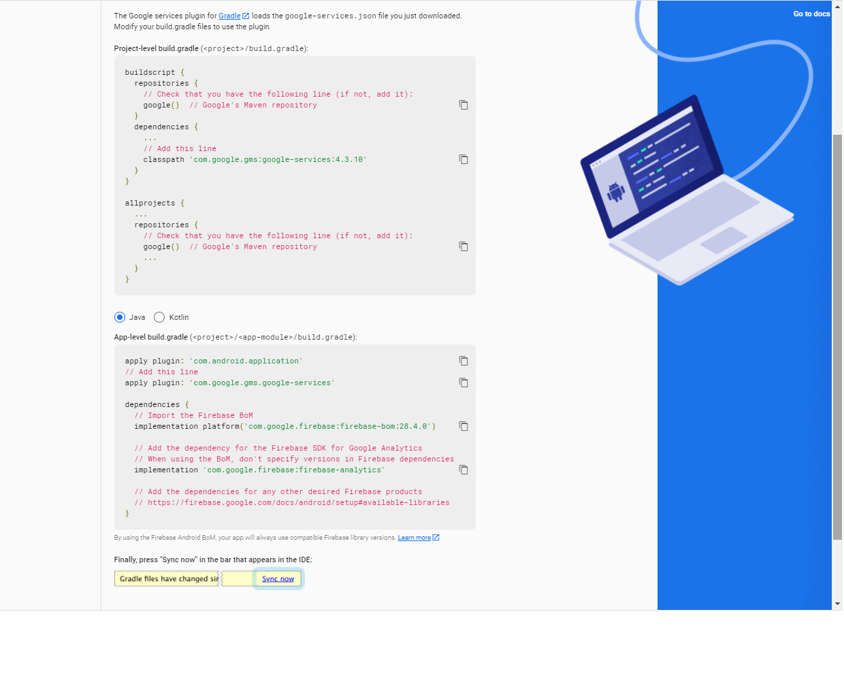Click the scrollbar up arrow
This screenshot has height=697, width=844.
coord(837,6)
